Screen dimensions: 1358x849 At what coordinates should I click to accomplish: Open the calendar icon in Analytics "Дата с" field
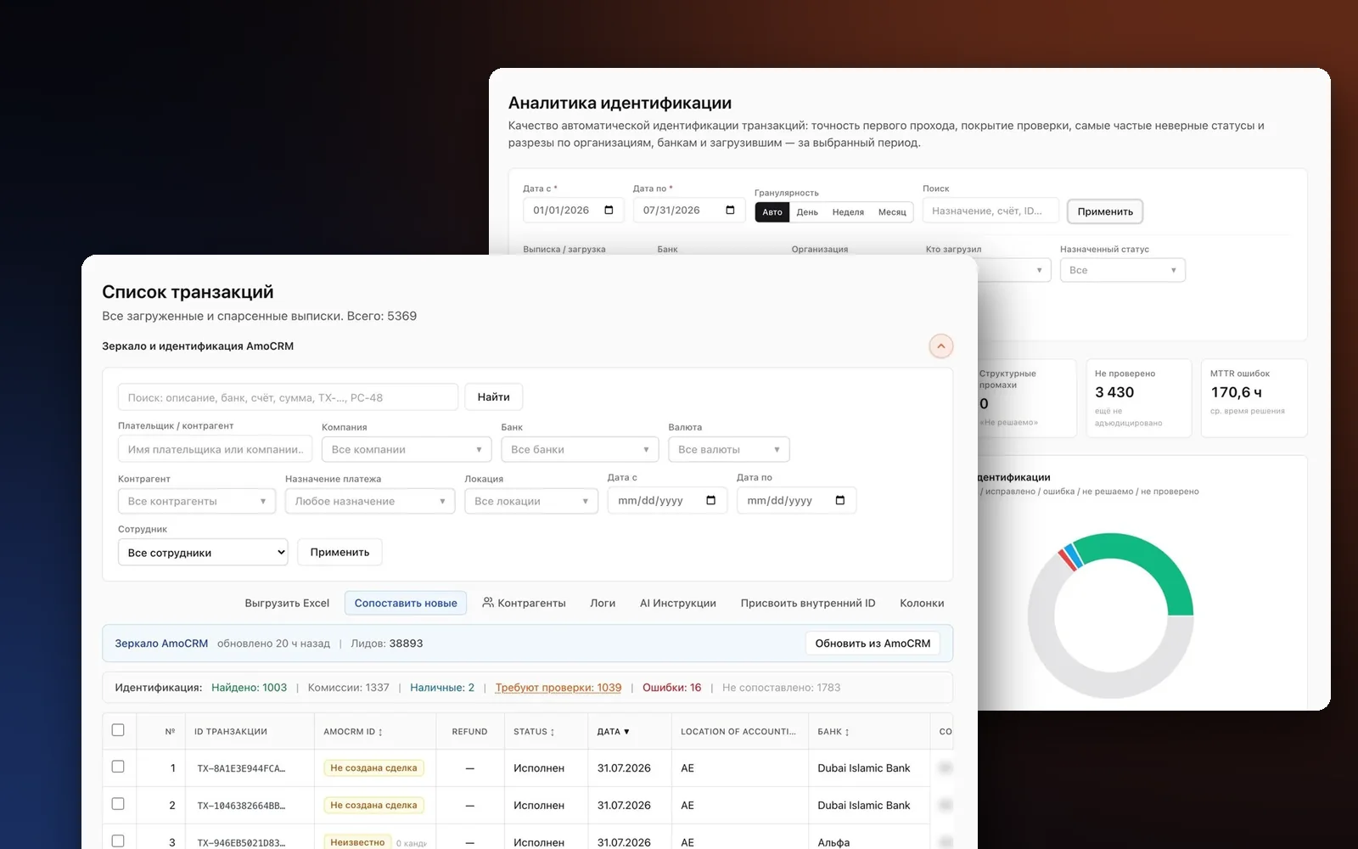(609, 211)
